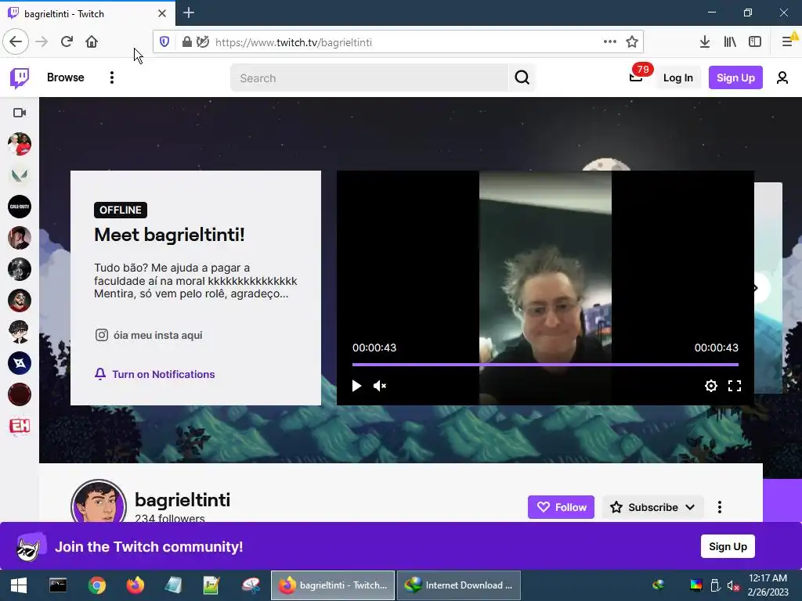Screen dimensions: 802x601
Task: Click Turn on Notifications
Action: pyautogui.click(x=163, y=375)
